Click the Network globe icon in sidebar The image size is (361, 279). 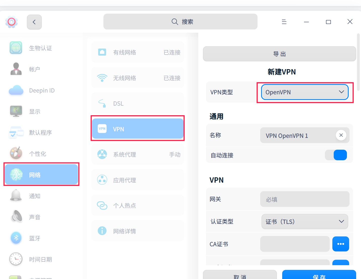16,175
